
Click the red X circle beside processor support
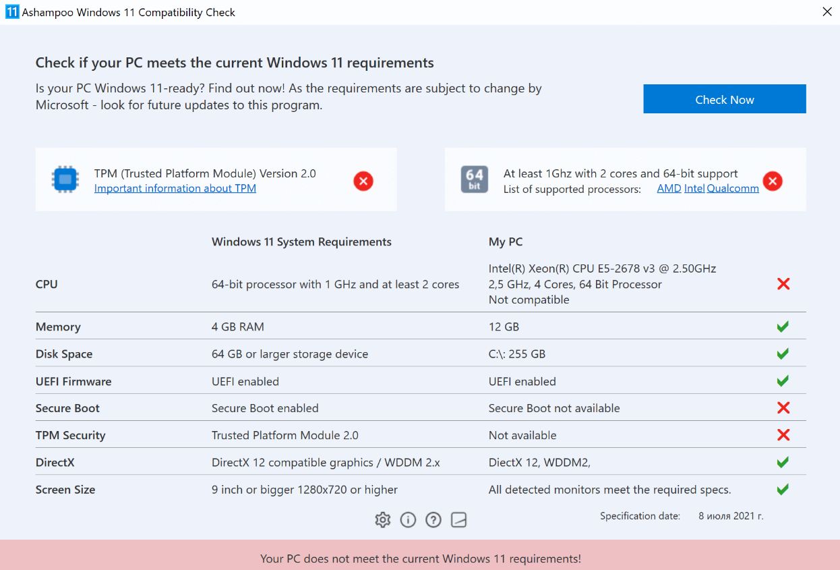[x=773, y=181]
